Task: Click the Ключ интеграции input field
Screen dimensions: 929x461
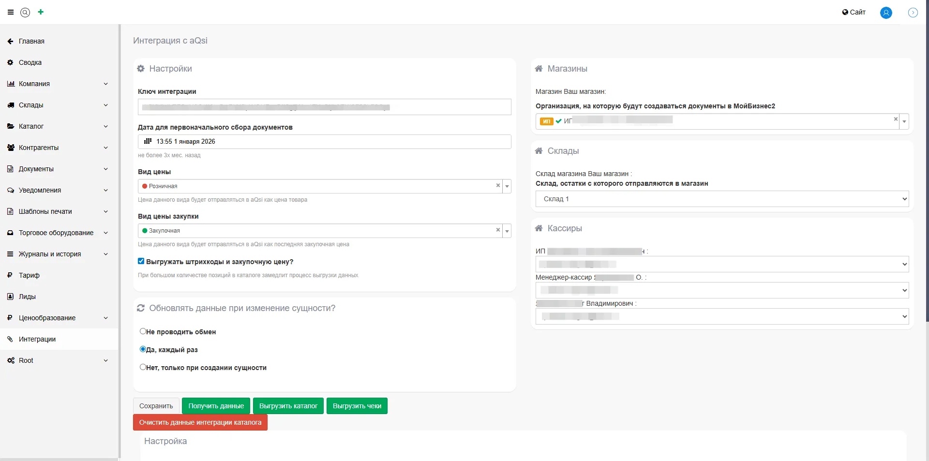Action: pos(324,107)
